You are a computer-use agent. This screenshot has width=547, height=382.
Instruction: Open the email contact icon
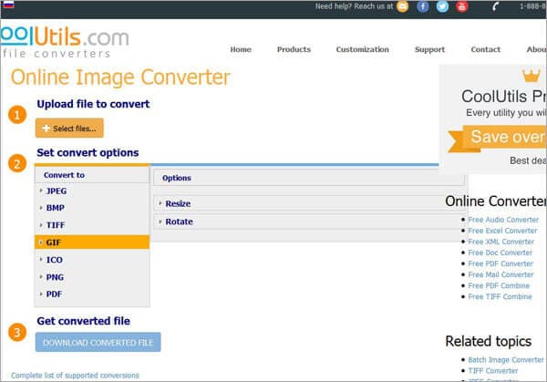(x=402, y=6)
